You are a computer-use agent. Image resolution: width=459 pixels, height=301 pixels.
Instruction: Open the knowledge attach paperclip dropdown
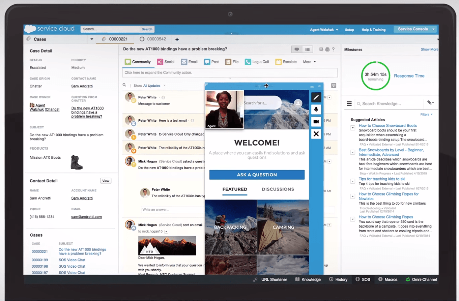tap(430, 103)
